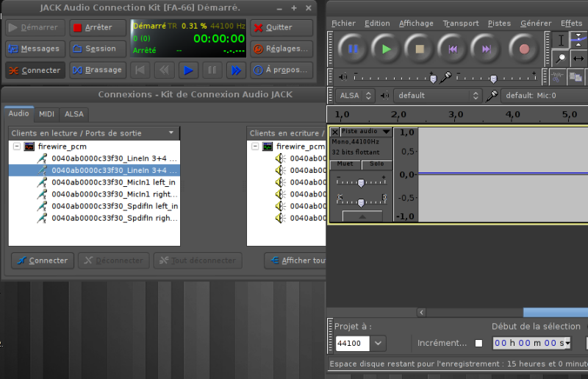Close the Piste audio track
The image size is (588, 379).
[x=335, y=132]
